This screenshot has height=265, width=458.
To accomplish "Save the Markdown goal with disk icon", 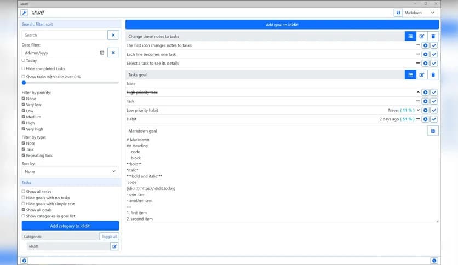I will tap(433, 131).
